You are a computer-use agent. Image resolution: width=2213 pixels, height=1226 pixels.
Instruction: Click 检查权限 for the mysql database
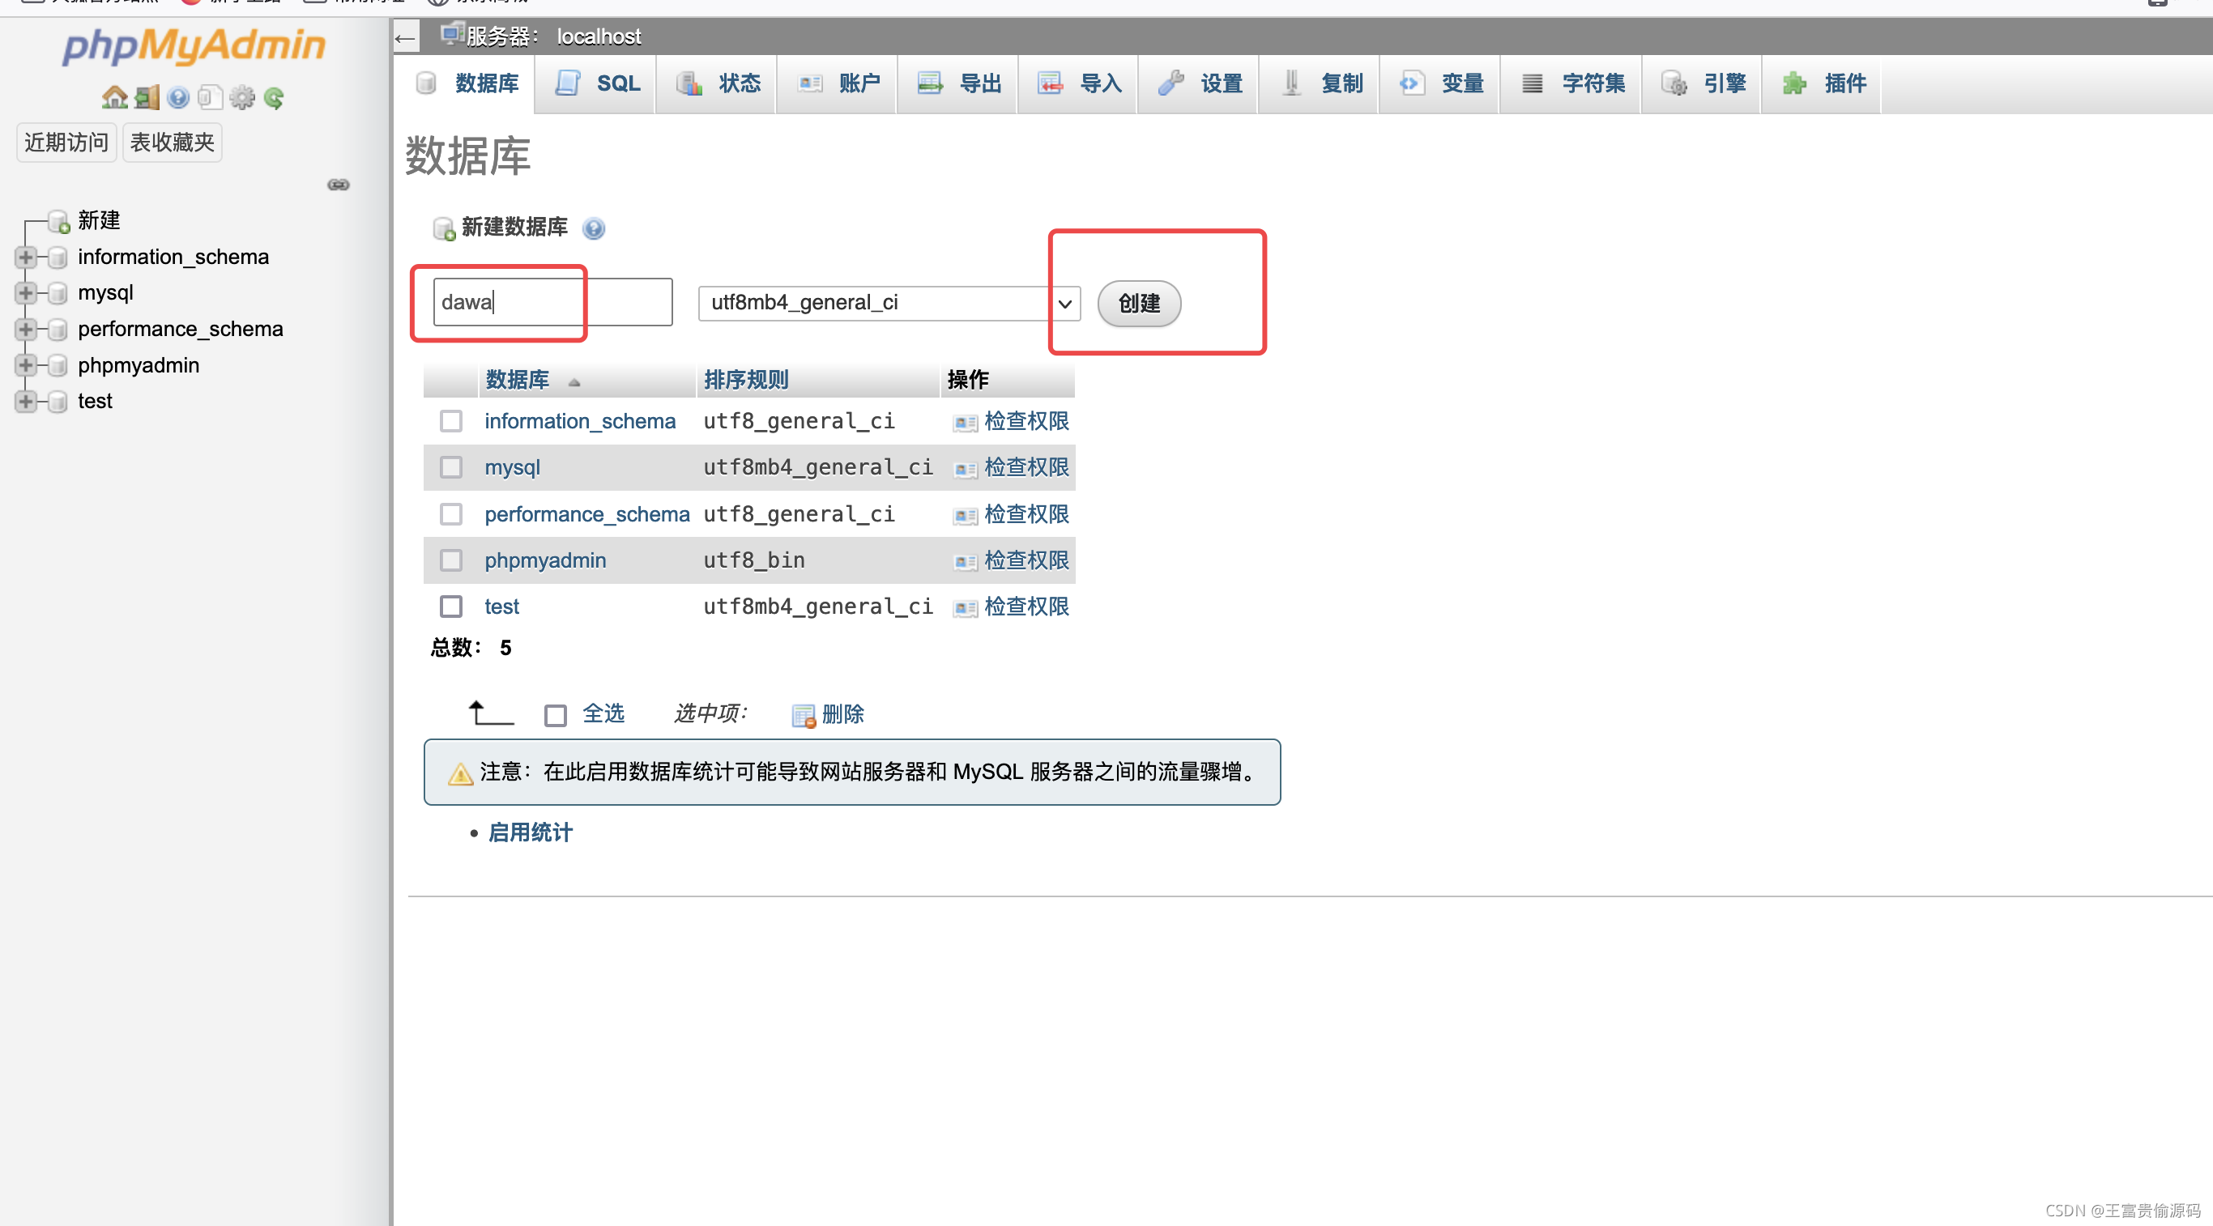click(1026, 467)
